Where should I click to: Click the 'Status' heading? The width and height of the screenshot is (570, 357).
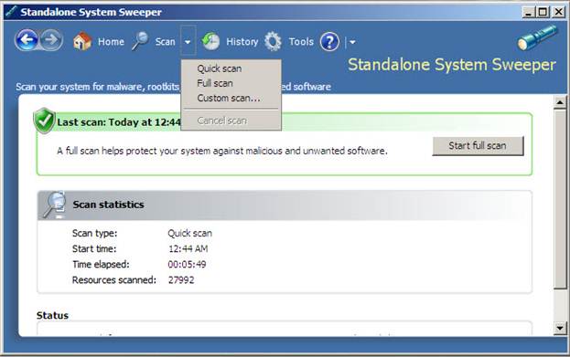click(x=52, y=315)
